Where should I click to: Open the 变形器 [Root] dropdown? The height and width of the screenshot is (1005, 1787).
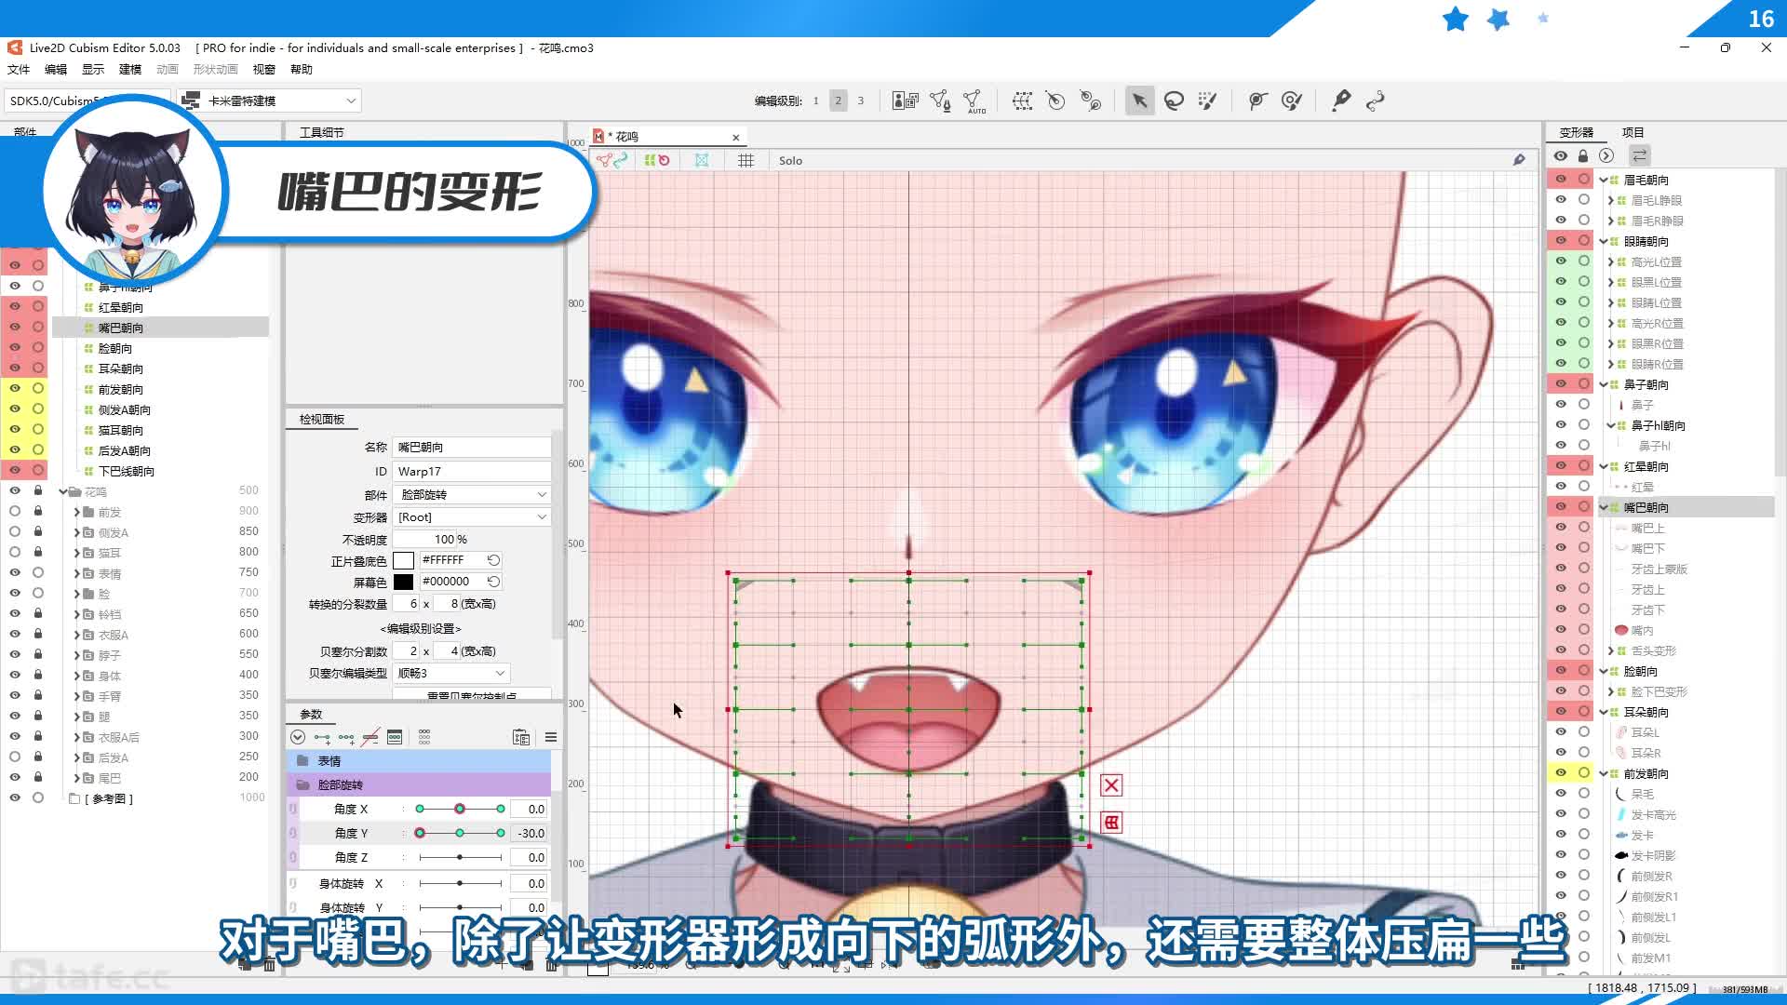(472, 517)
